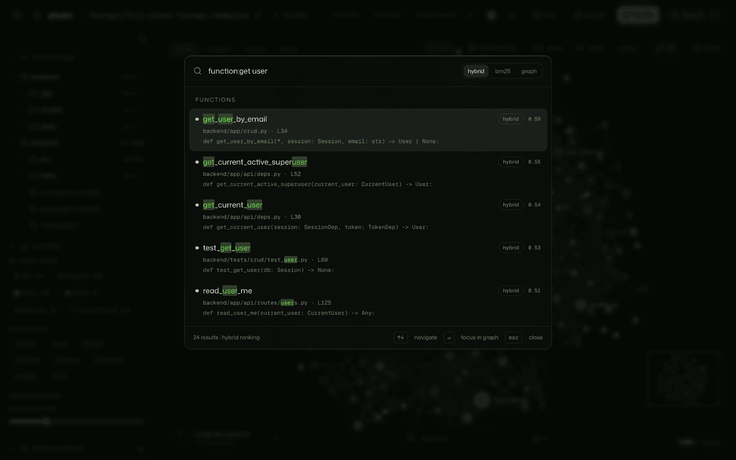Click the hybrid badge on read_user_me row
Viewport: 736px width, 460px height.
(x=511, y=291)
